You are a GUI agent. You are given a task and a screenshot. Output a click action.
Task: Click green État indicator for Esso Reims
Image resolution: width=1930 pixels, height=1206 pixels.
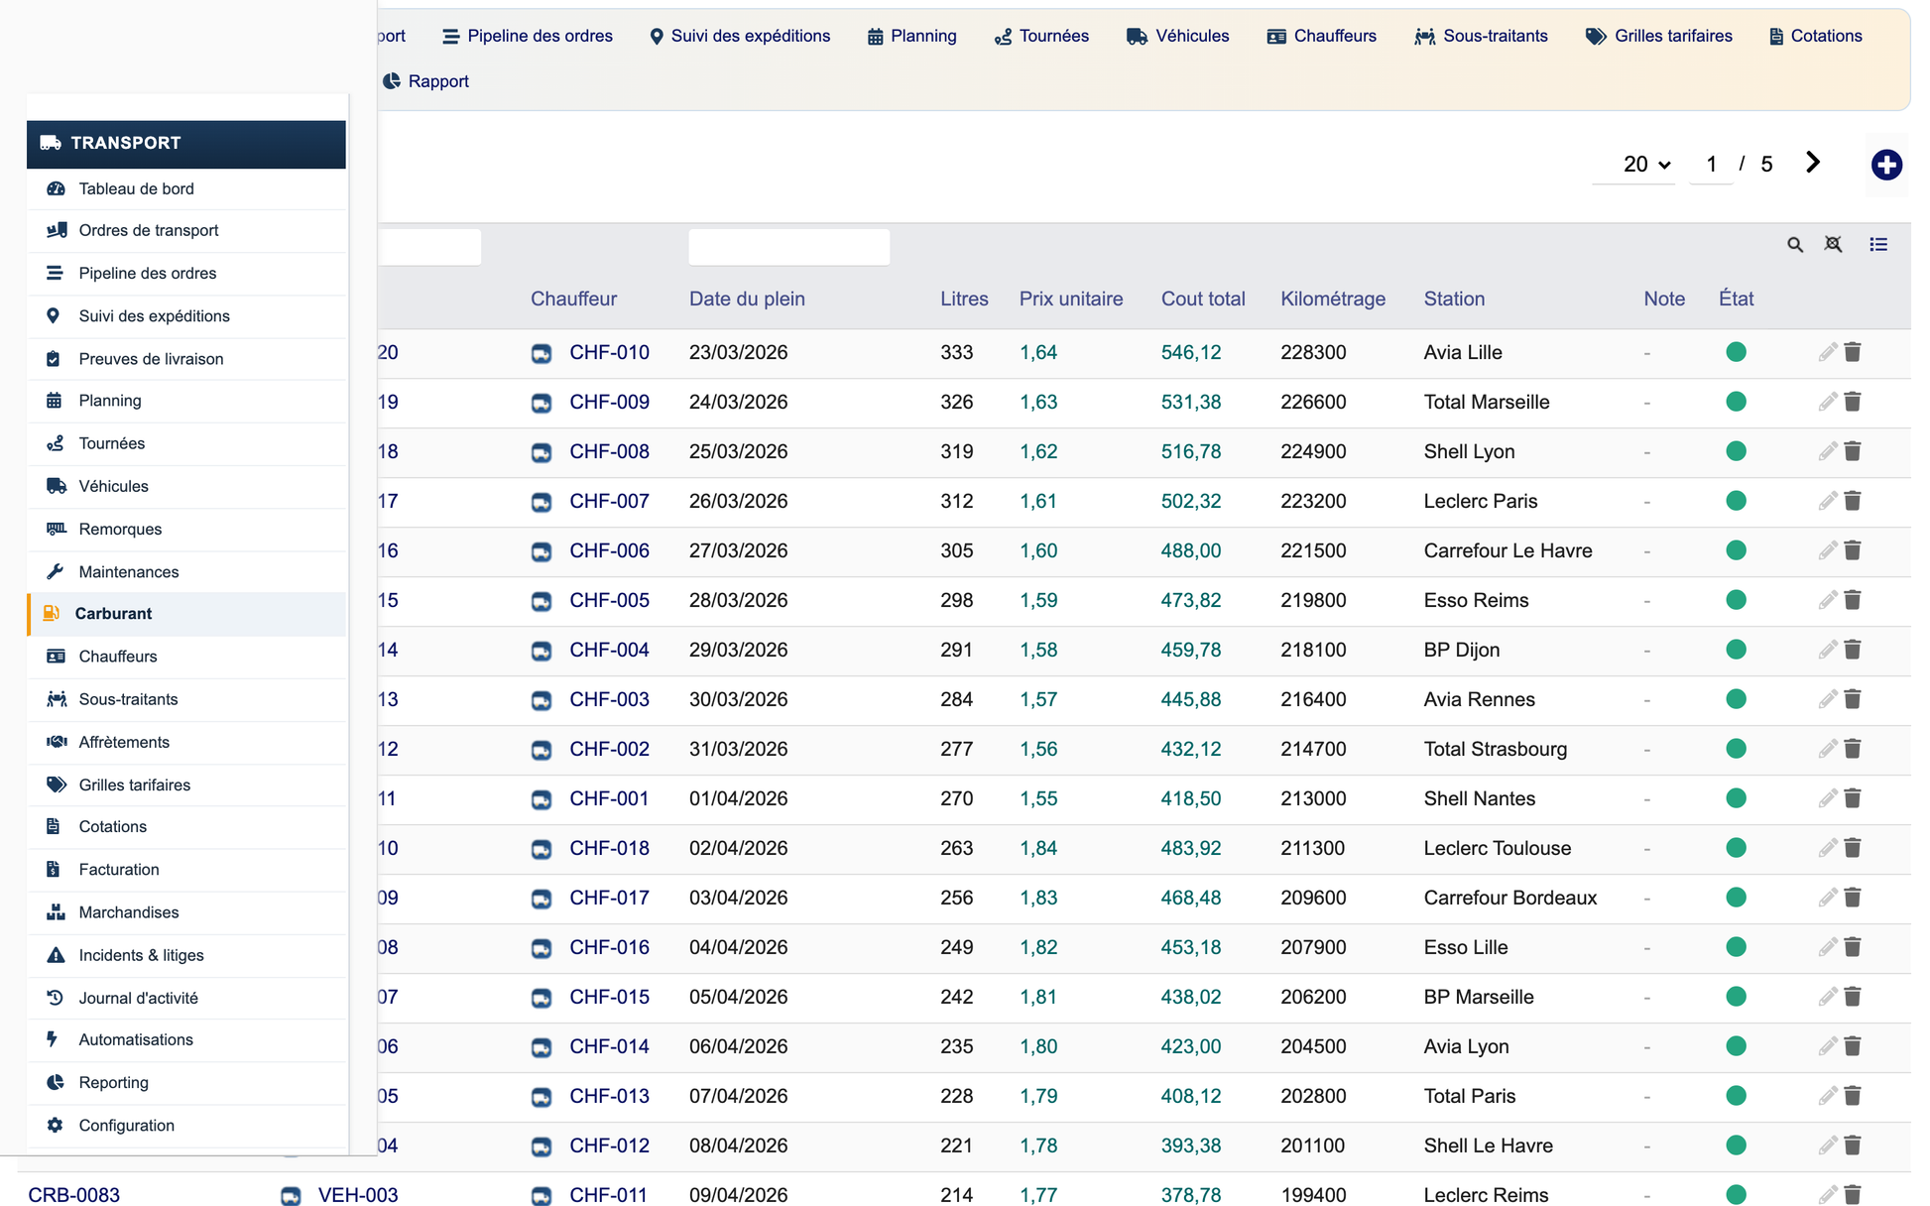point(1736,600)
